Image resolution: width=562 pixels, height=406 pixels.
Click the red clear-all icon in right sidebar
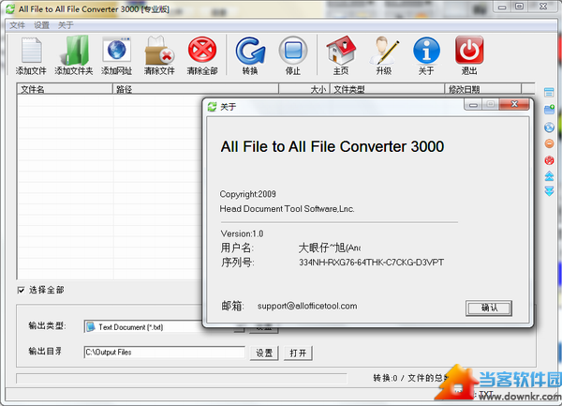pos(549,160)
